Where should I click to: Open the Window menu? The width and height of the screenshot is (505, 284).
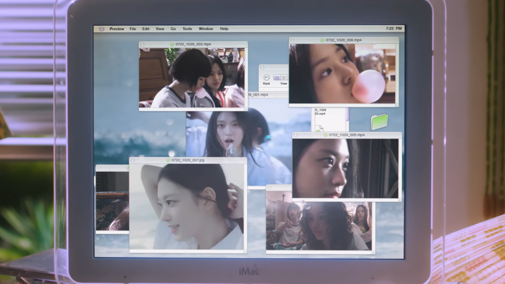click(x=206, y=29)
